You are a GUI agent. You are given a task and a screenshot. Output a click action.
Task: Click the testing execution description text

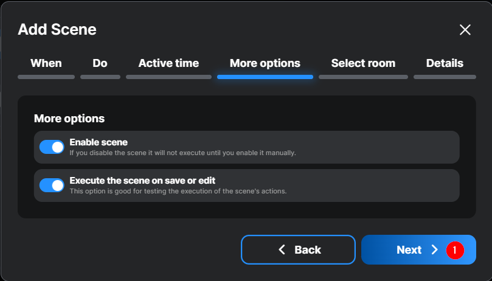pos(178,191)
